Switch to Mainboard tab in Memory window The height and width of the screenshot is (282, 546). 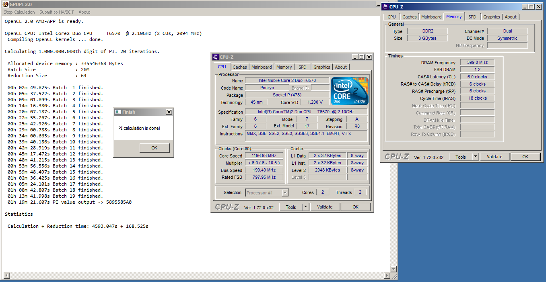[x=431, y=17]
